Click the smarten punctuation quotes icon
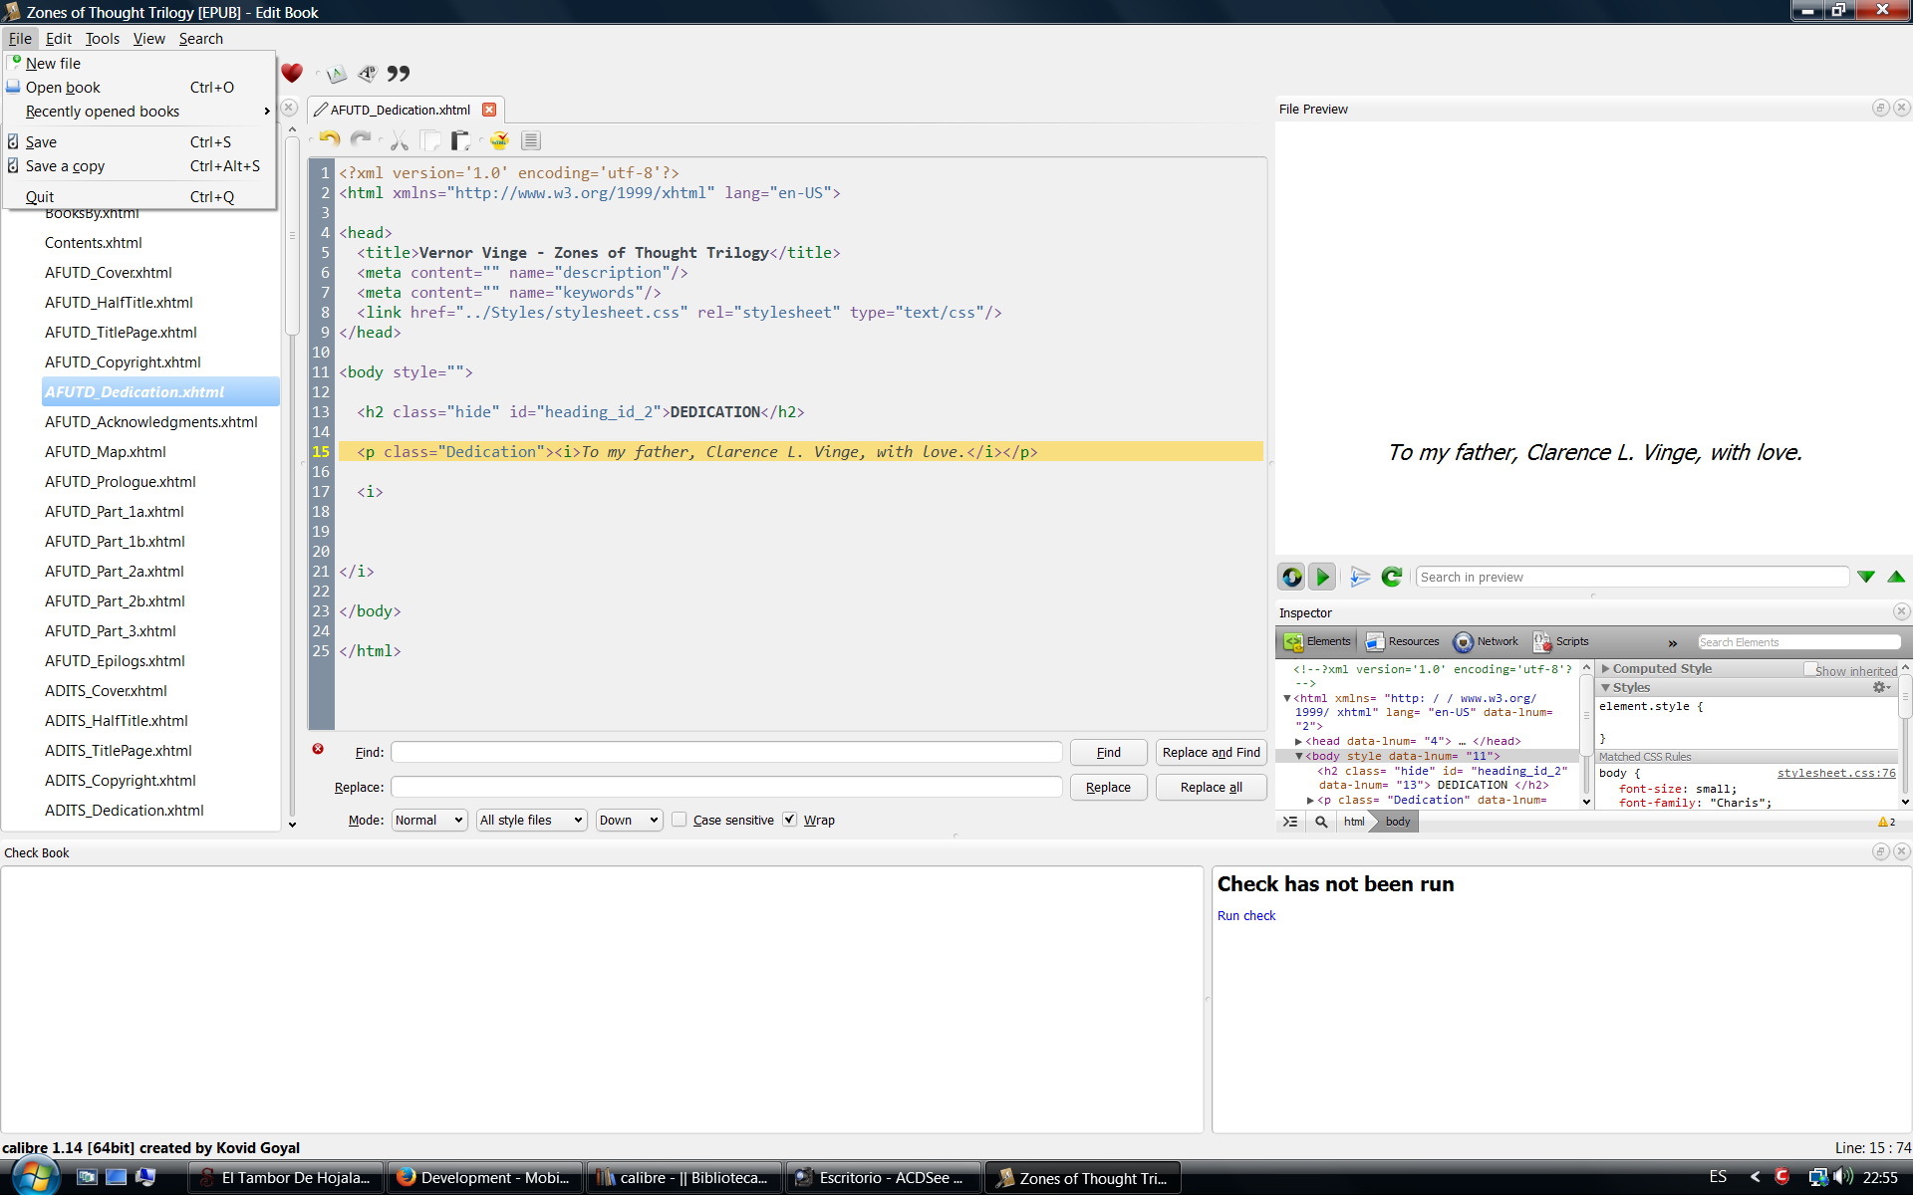The width and height of the screenshot is (1913, 1195). pos(399,73)
